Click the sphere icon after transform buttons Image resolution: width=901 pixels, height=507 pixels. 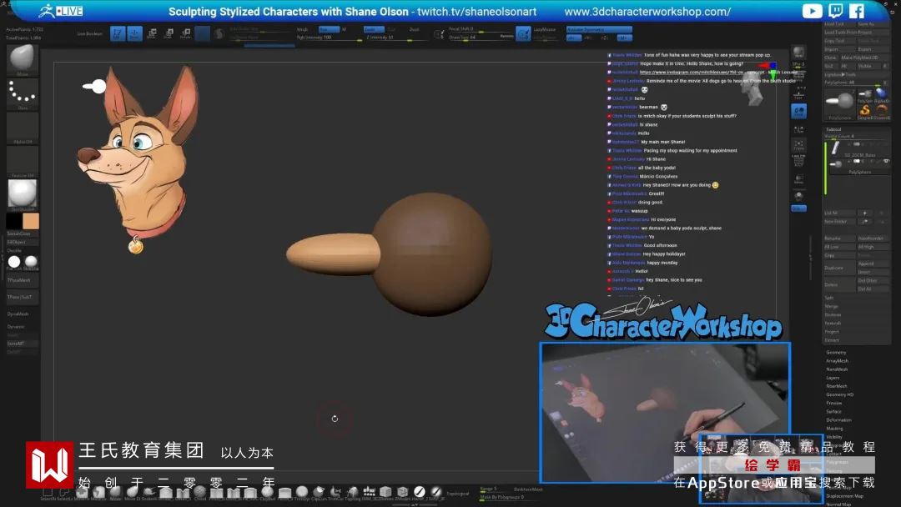click(x=219, y=34)
